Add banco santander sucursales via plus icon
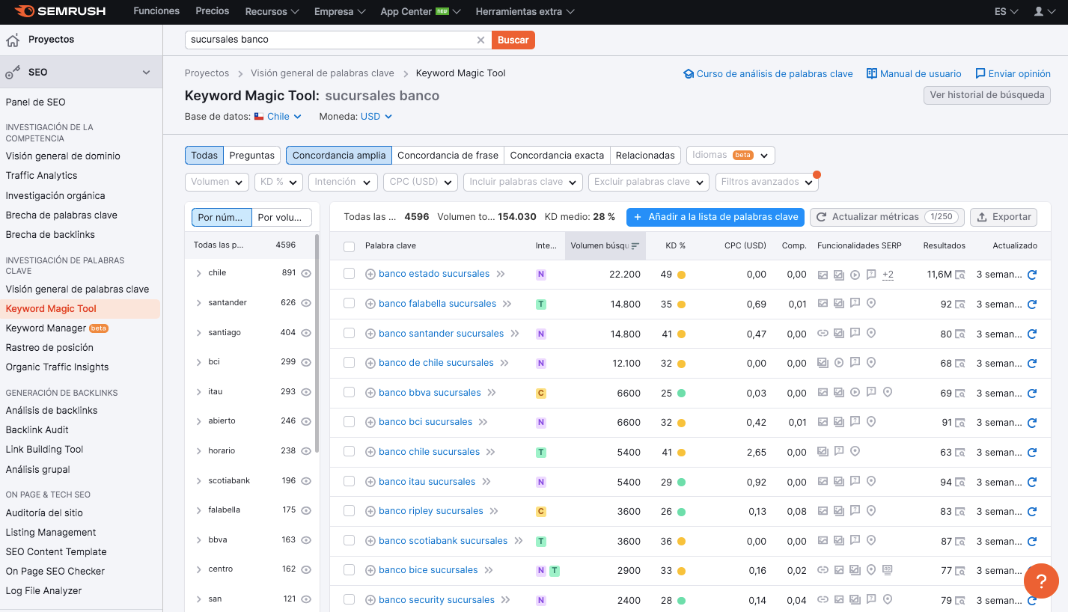The width and height of the screenshot is (1068, 612). [370, 334]
